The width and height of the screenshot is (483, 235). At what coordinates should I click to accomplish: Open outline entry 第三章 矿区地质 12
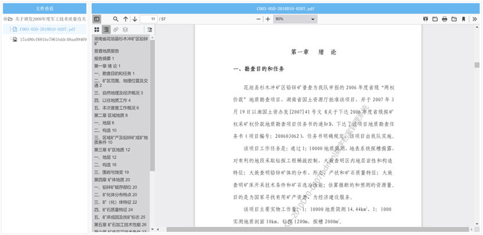[112, 150]
